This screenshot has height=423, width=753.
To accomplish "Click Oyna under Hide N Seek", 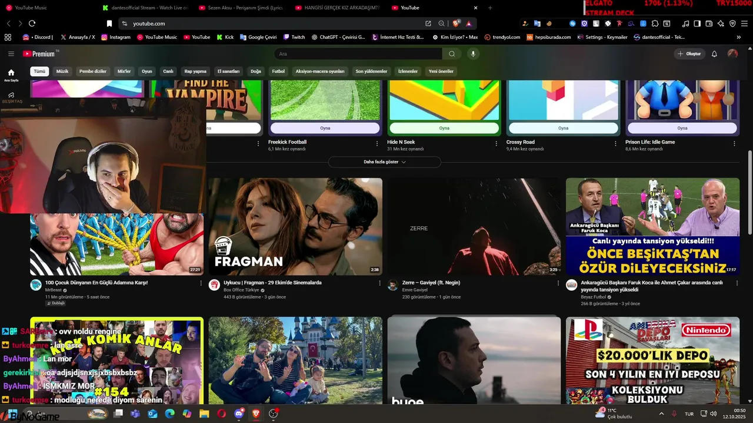I will coord(444,128).
